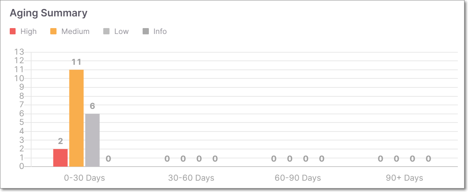Click the red High legend color square
Image resolution: width=468 pixels, height=192 pixels.
(13, 32)
